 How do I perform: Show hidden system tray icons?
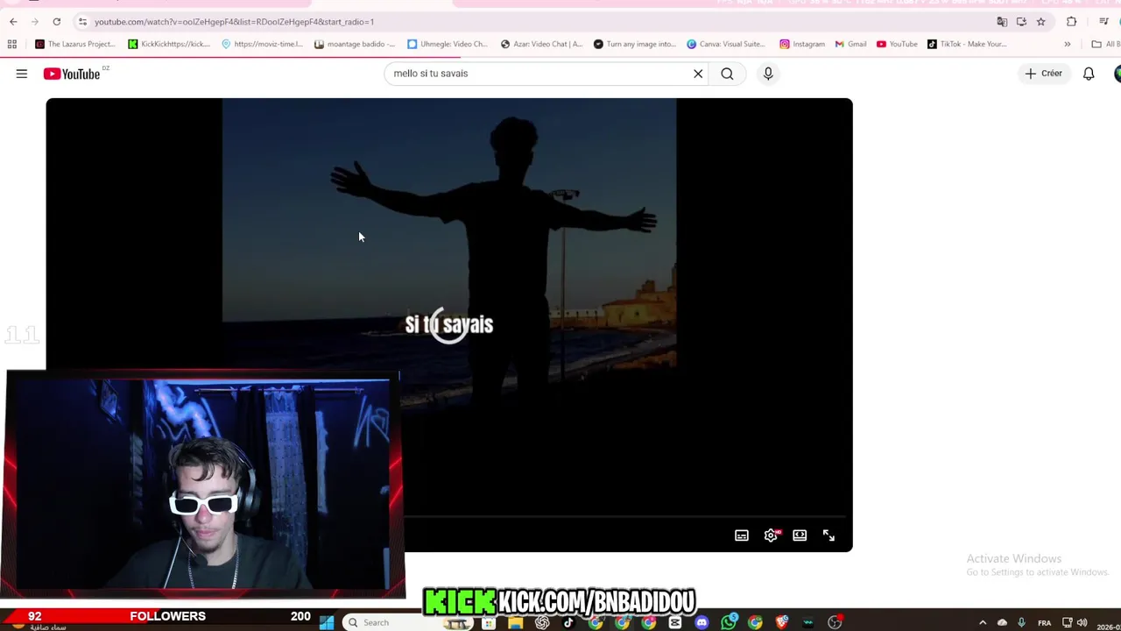click(x=983, y=623)
